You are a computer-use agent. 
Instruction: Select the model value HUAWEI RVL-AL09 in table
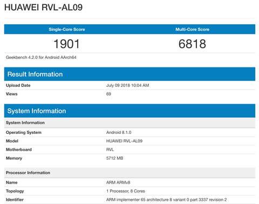[124, 141]
